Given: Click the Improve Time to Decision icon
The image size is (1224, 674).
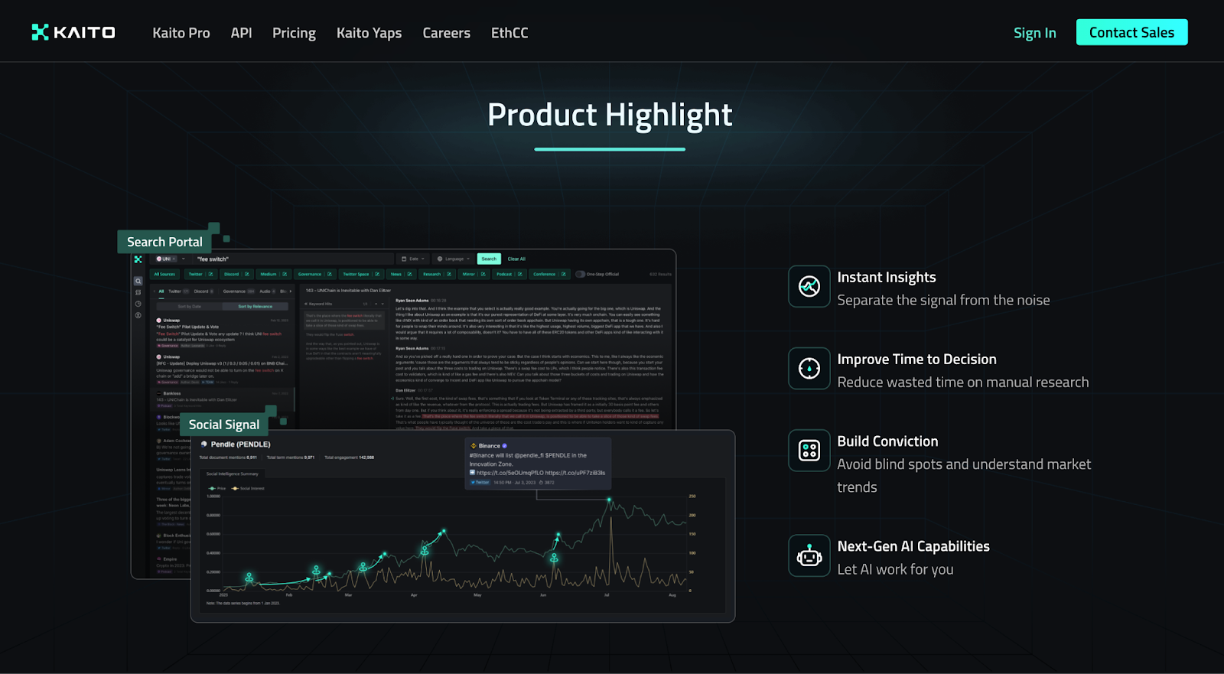Looking at the screenshot, I should point(809,368).
